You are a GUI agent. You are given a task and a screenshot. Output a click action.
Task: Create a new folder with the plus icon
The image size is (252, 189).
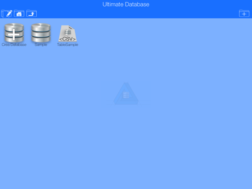pyautogui.click(x=244, y=14)
